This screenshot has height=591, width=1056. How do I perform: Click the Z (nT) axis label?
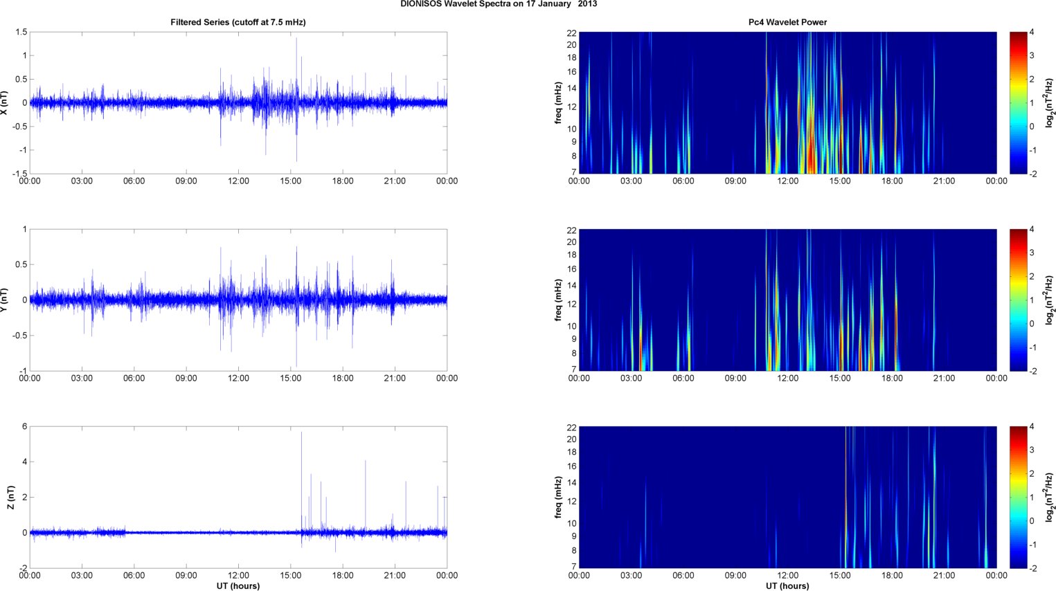[10, 497]
